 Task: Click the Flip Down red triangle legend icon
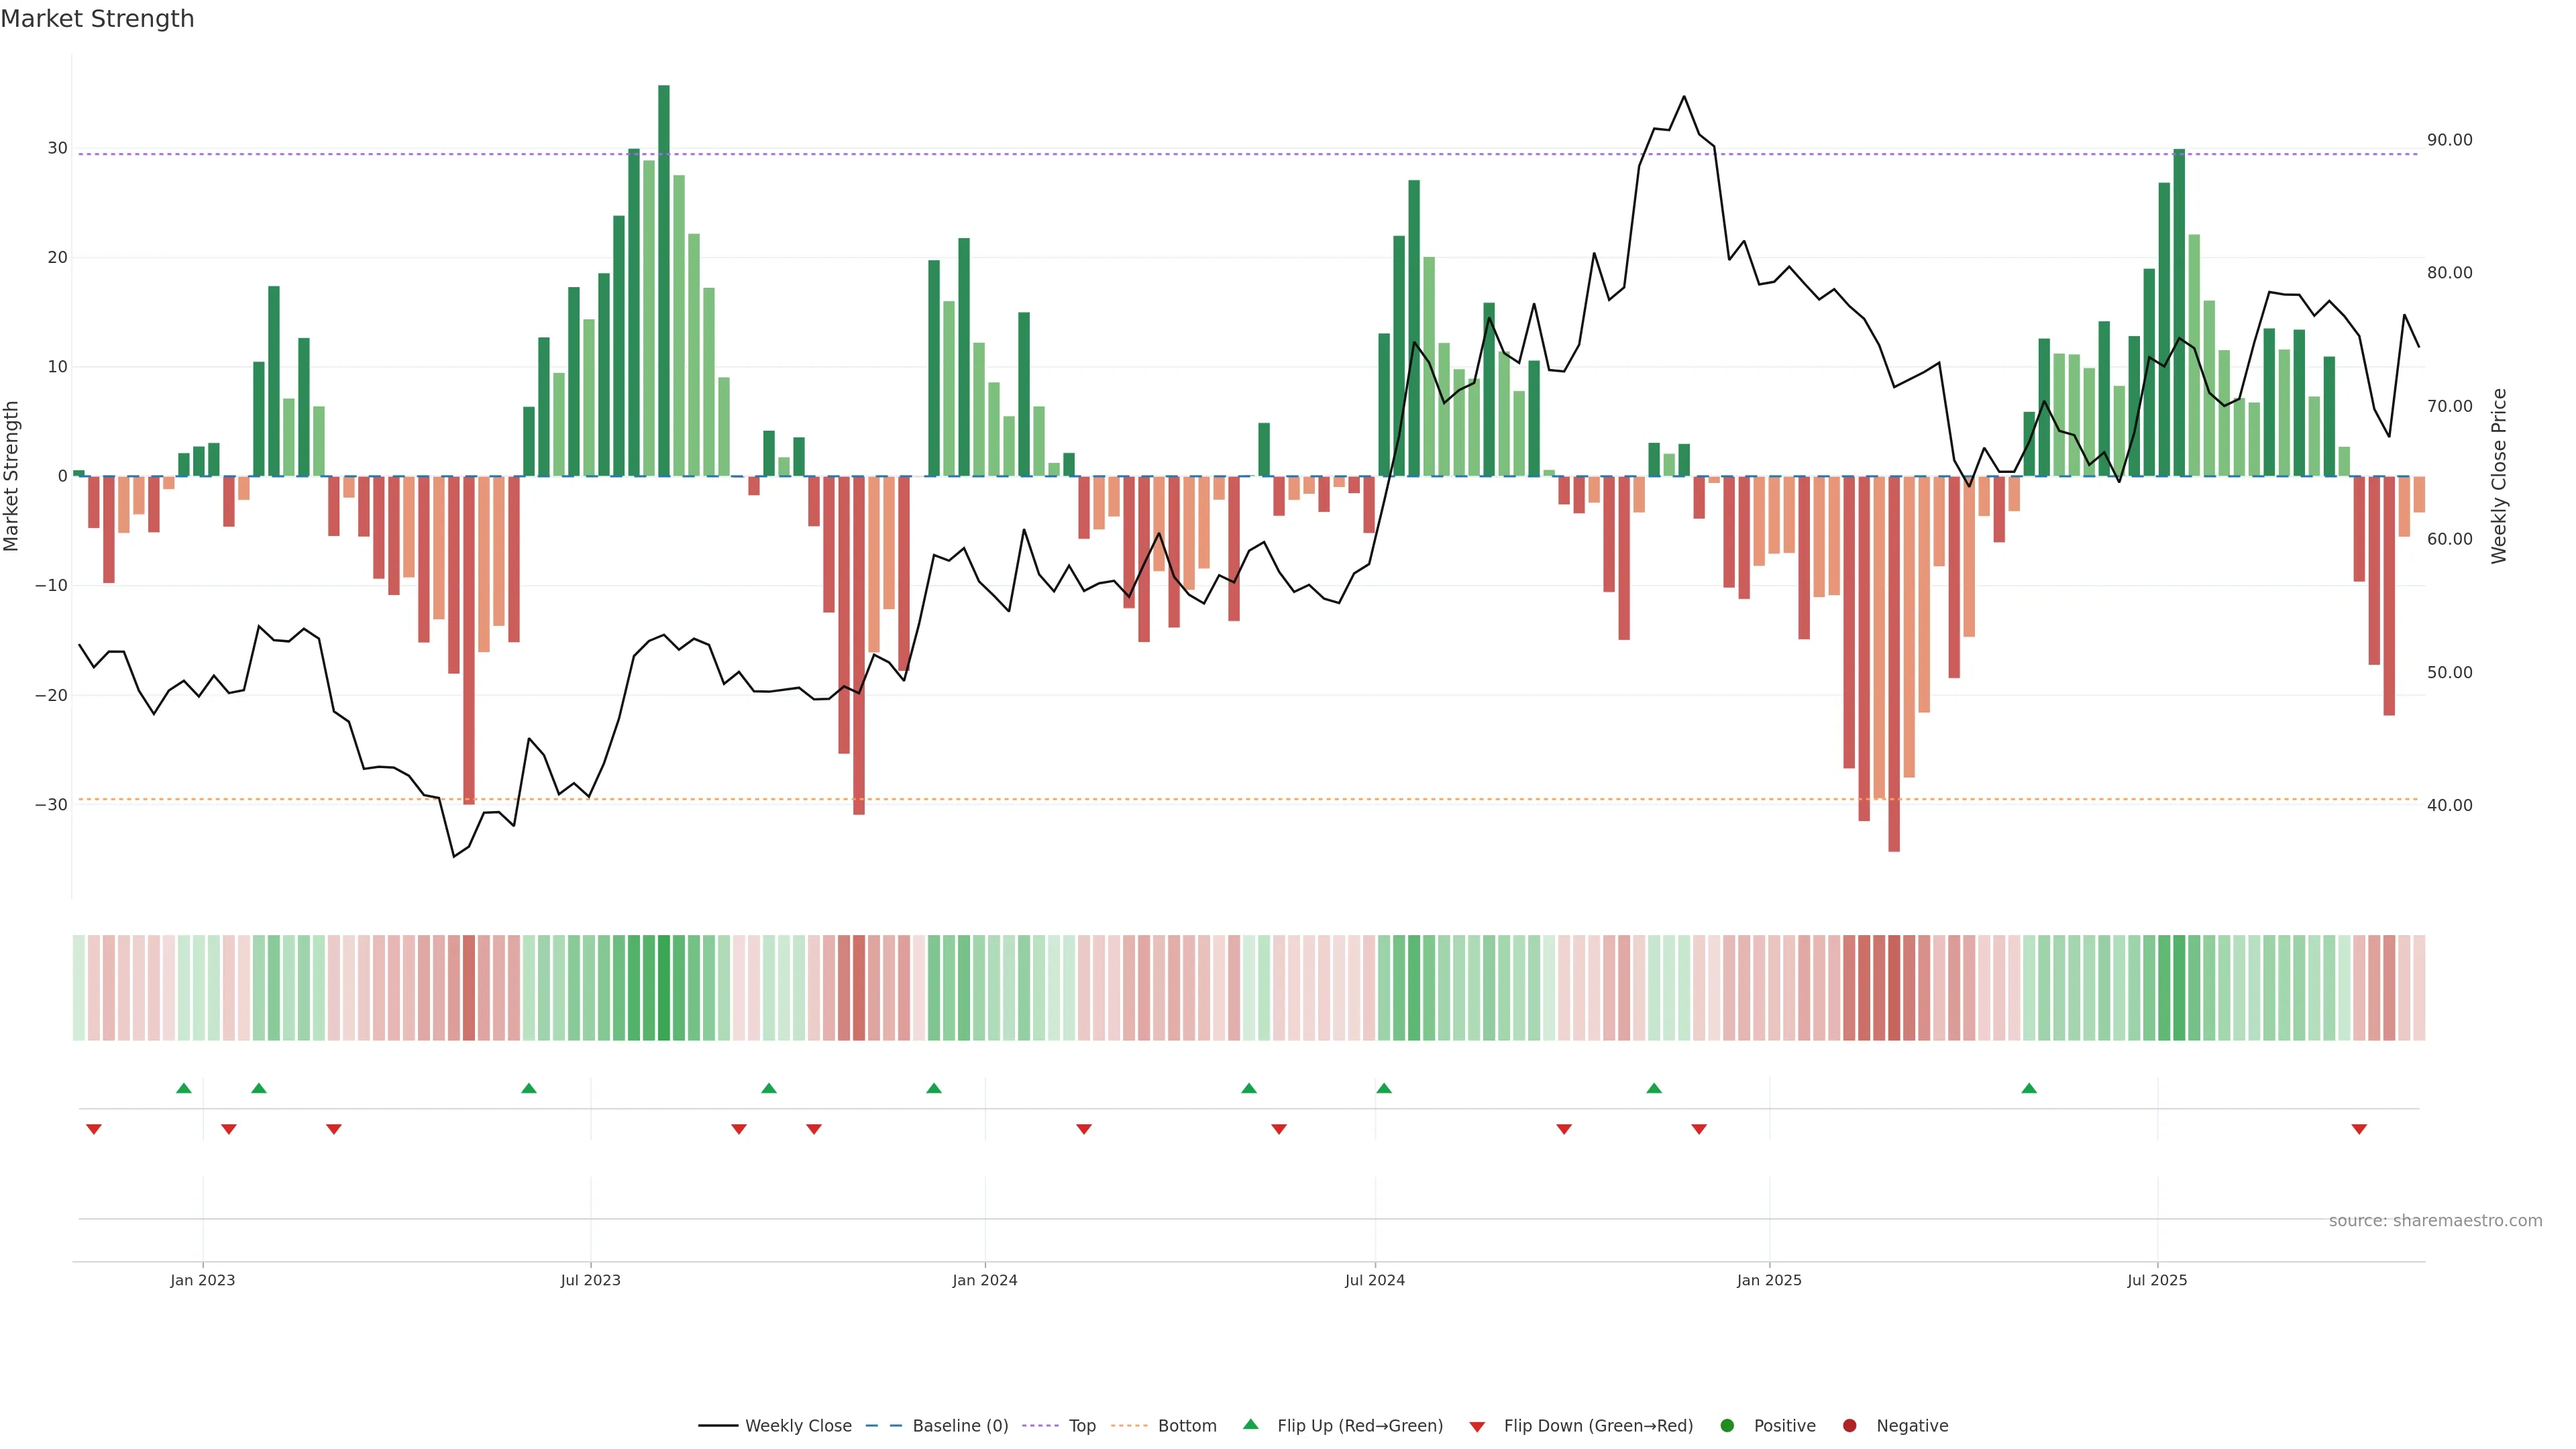pos(1477,1426)
